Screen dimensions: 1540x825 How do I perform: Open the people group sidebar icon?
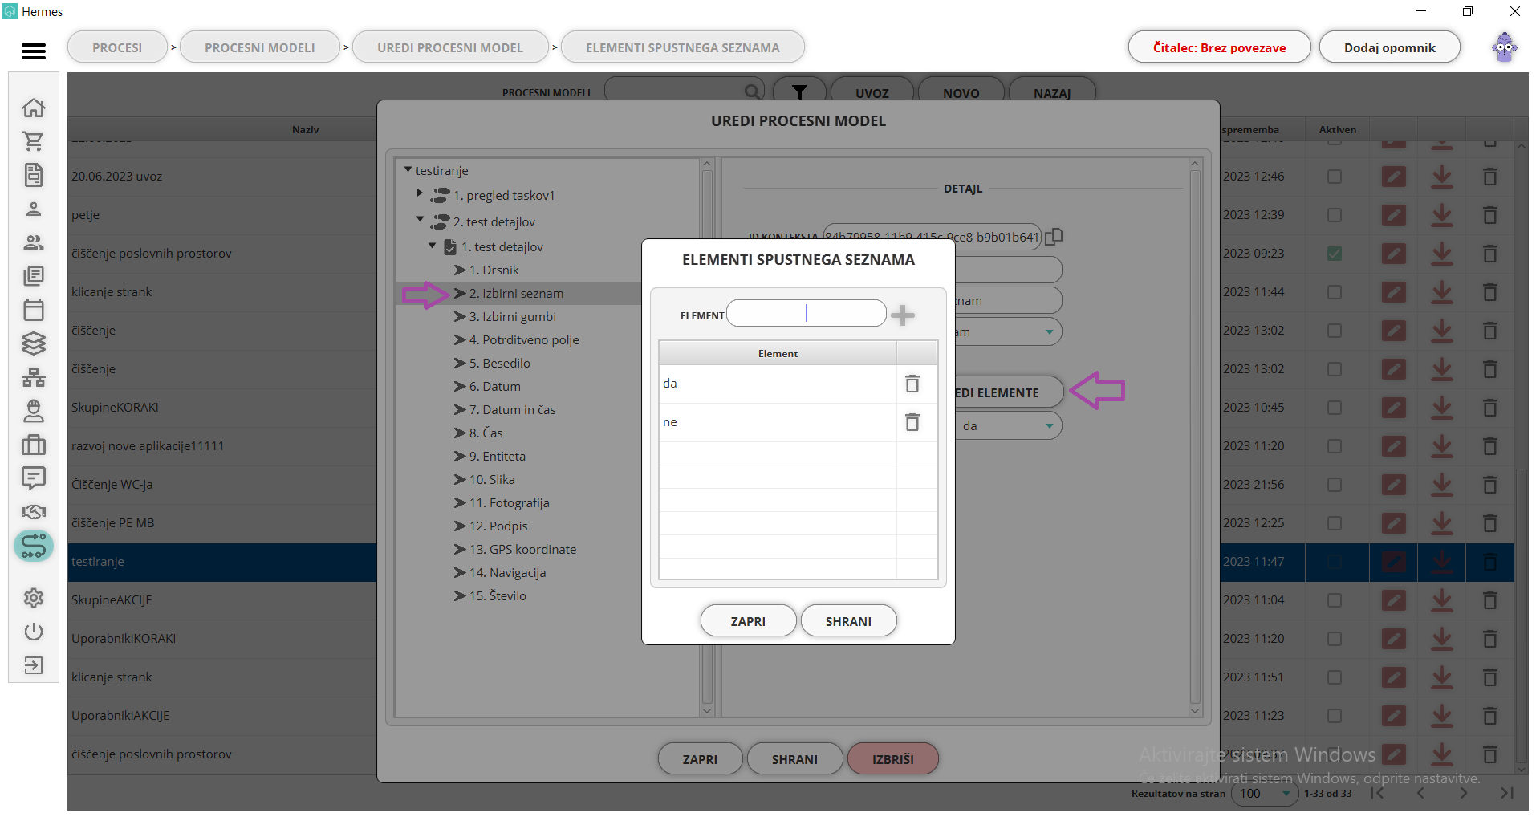click(x=34, y=242)
